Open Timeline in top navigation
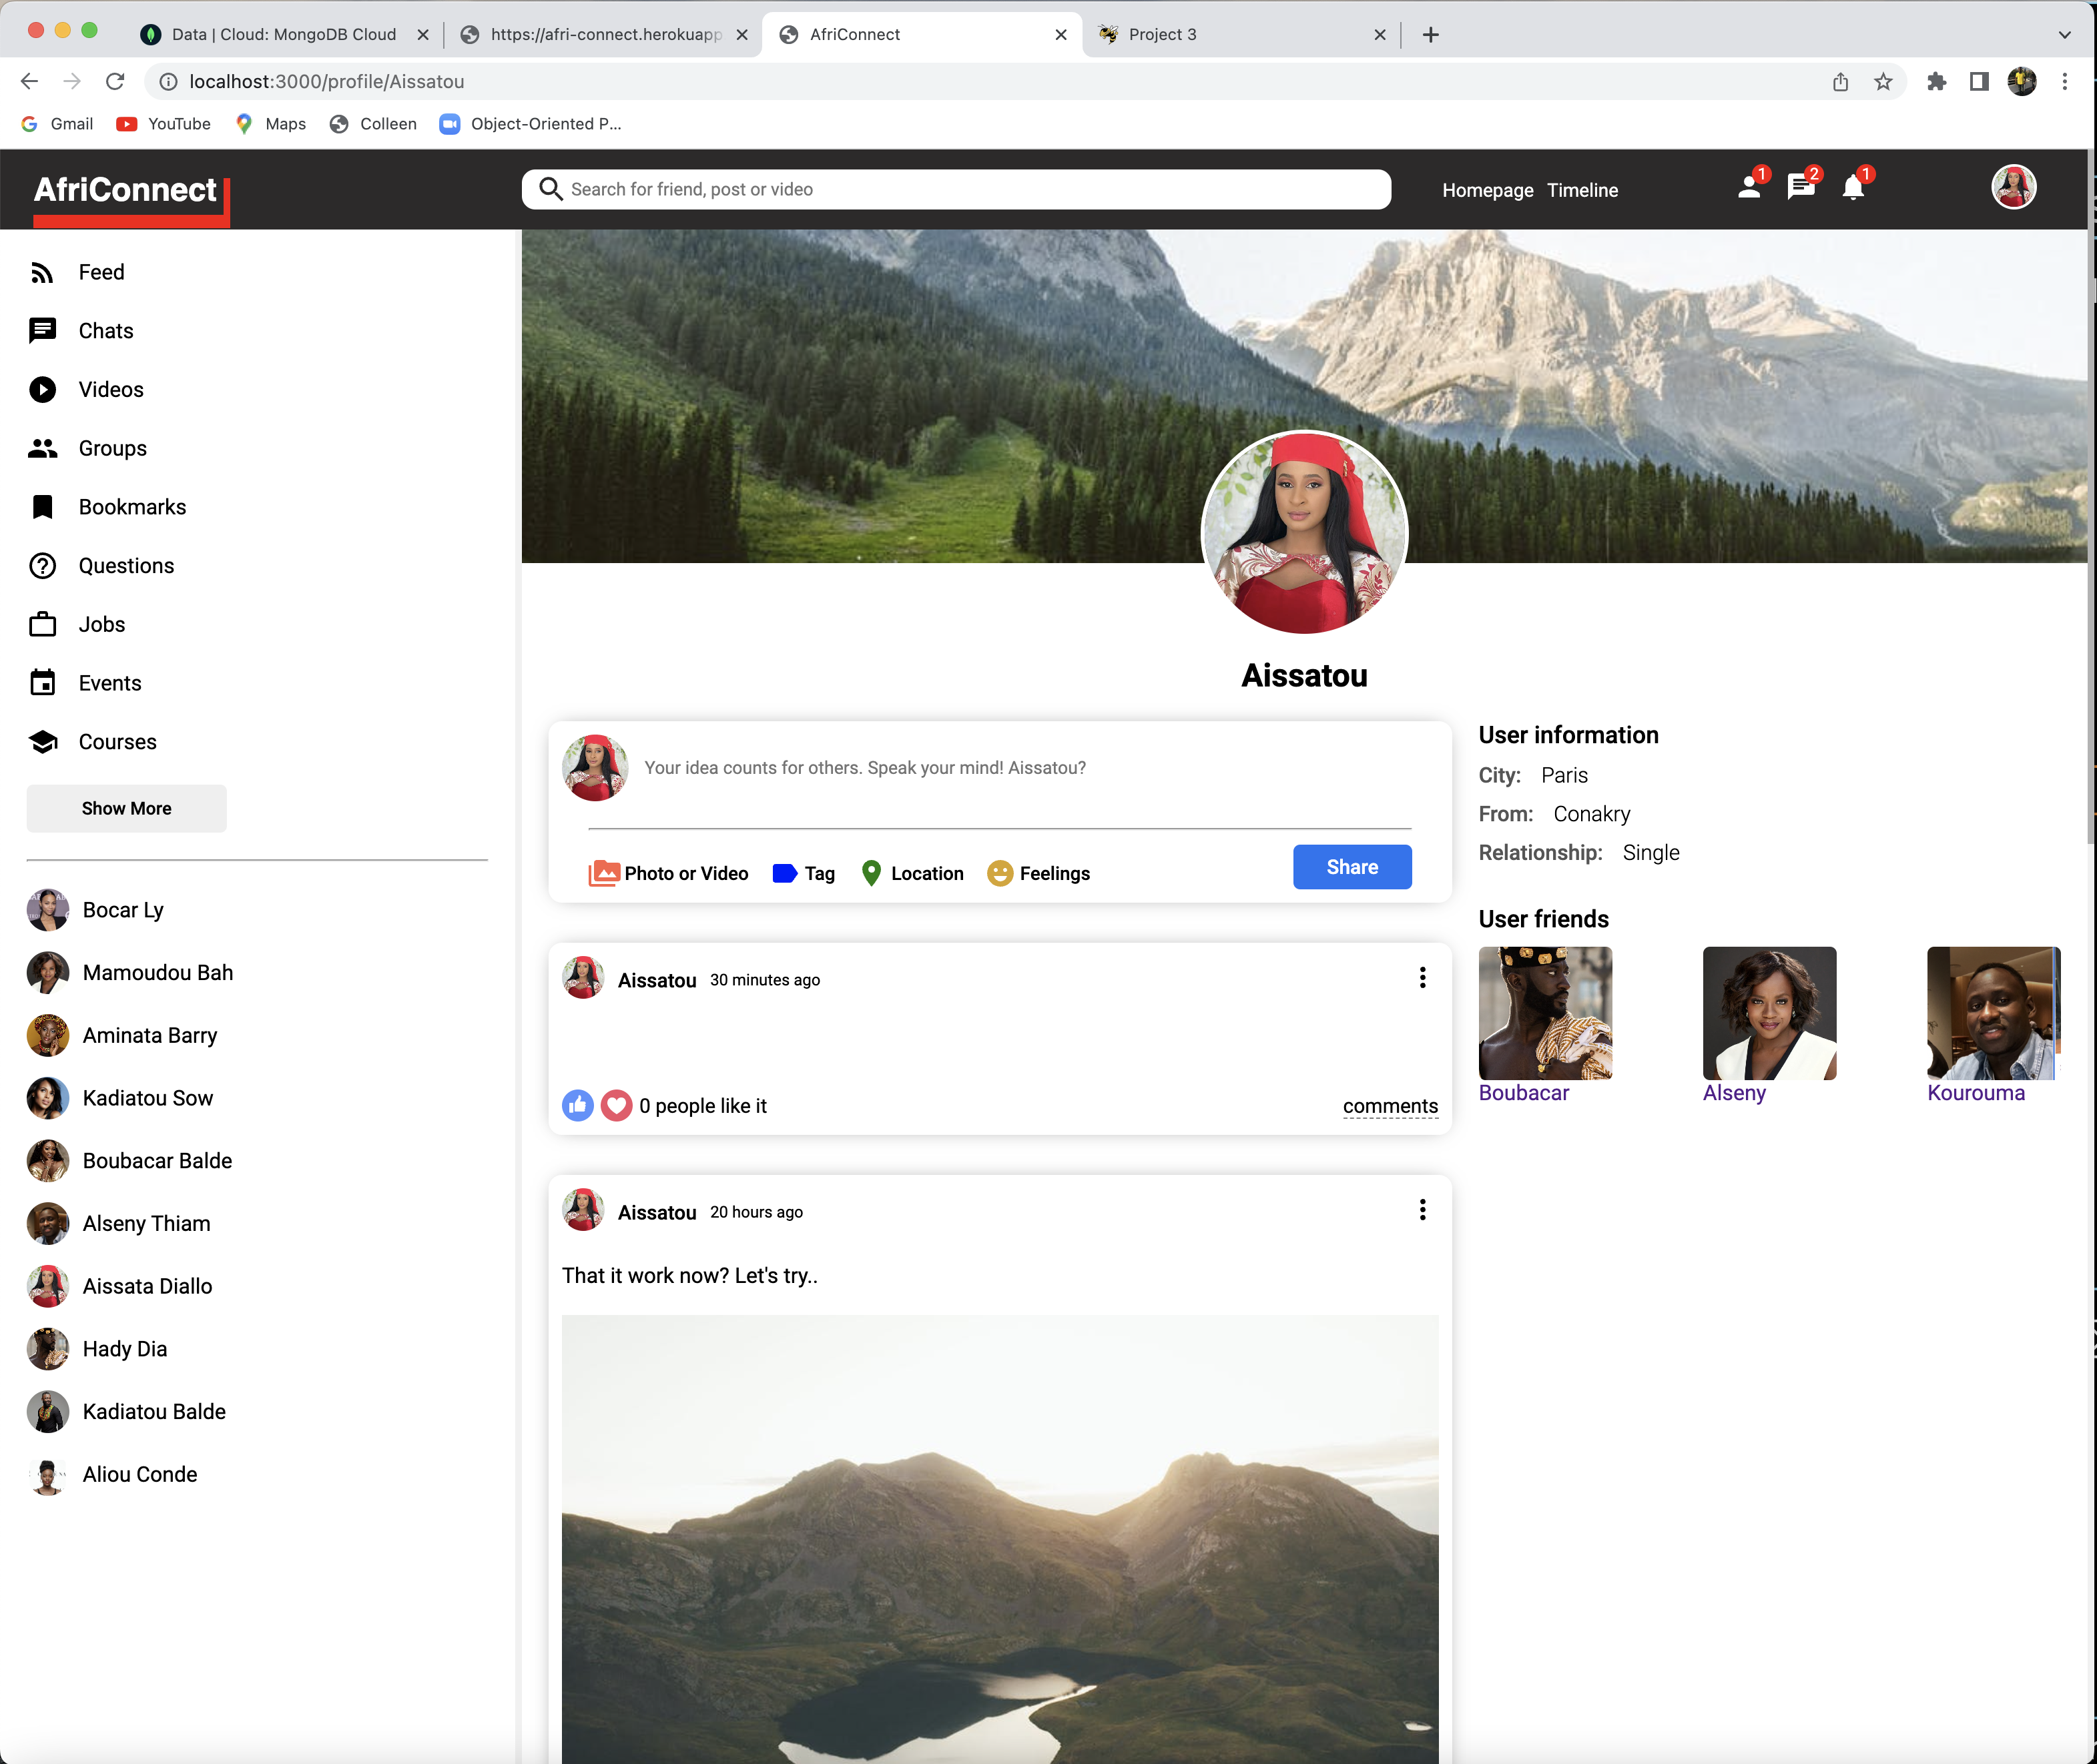Viewport: 2097px width, 1764px height. coord(1582,190)
